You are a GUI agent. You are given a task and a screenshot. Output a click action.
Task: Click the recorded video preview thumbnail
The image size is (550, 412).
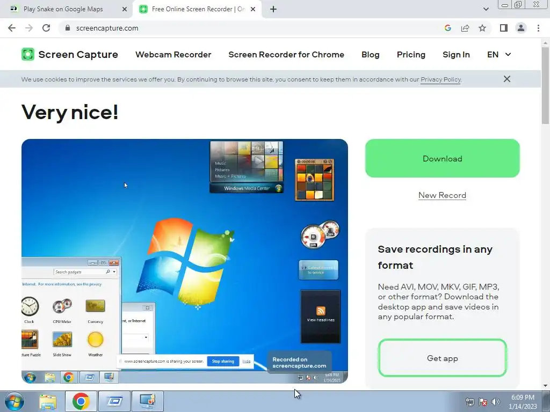tap(185, 261)
